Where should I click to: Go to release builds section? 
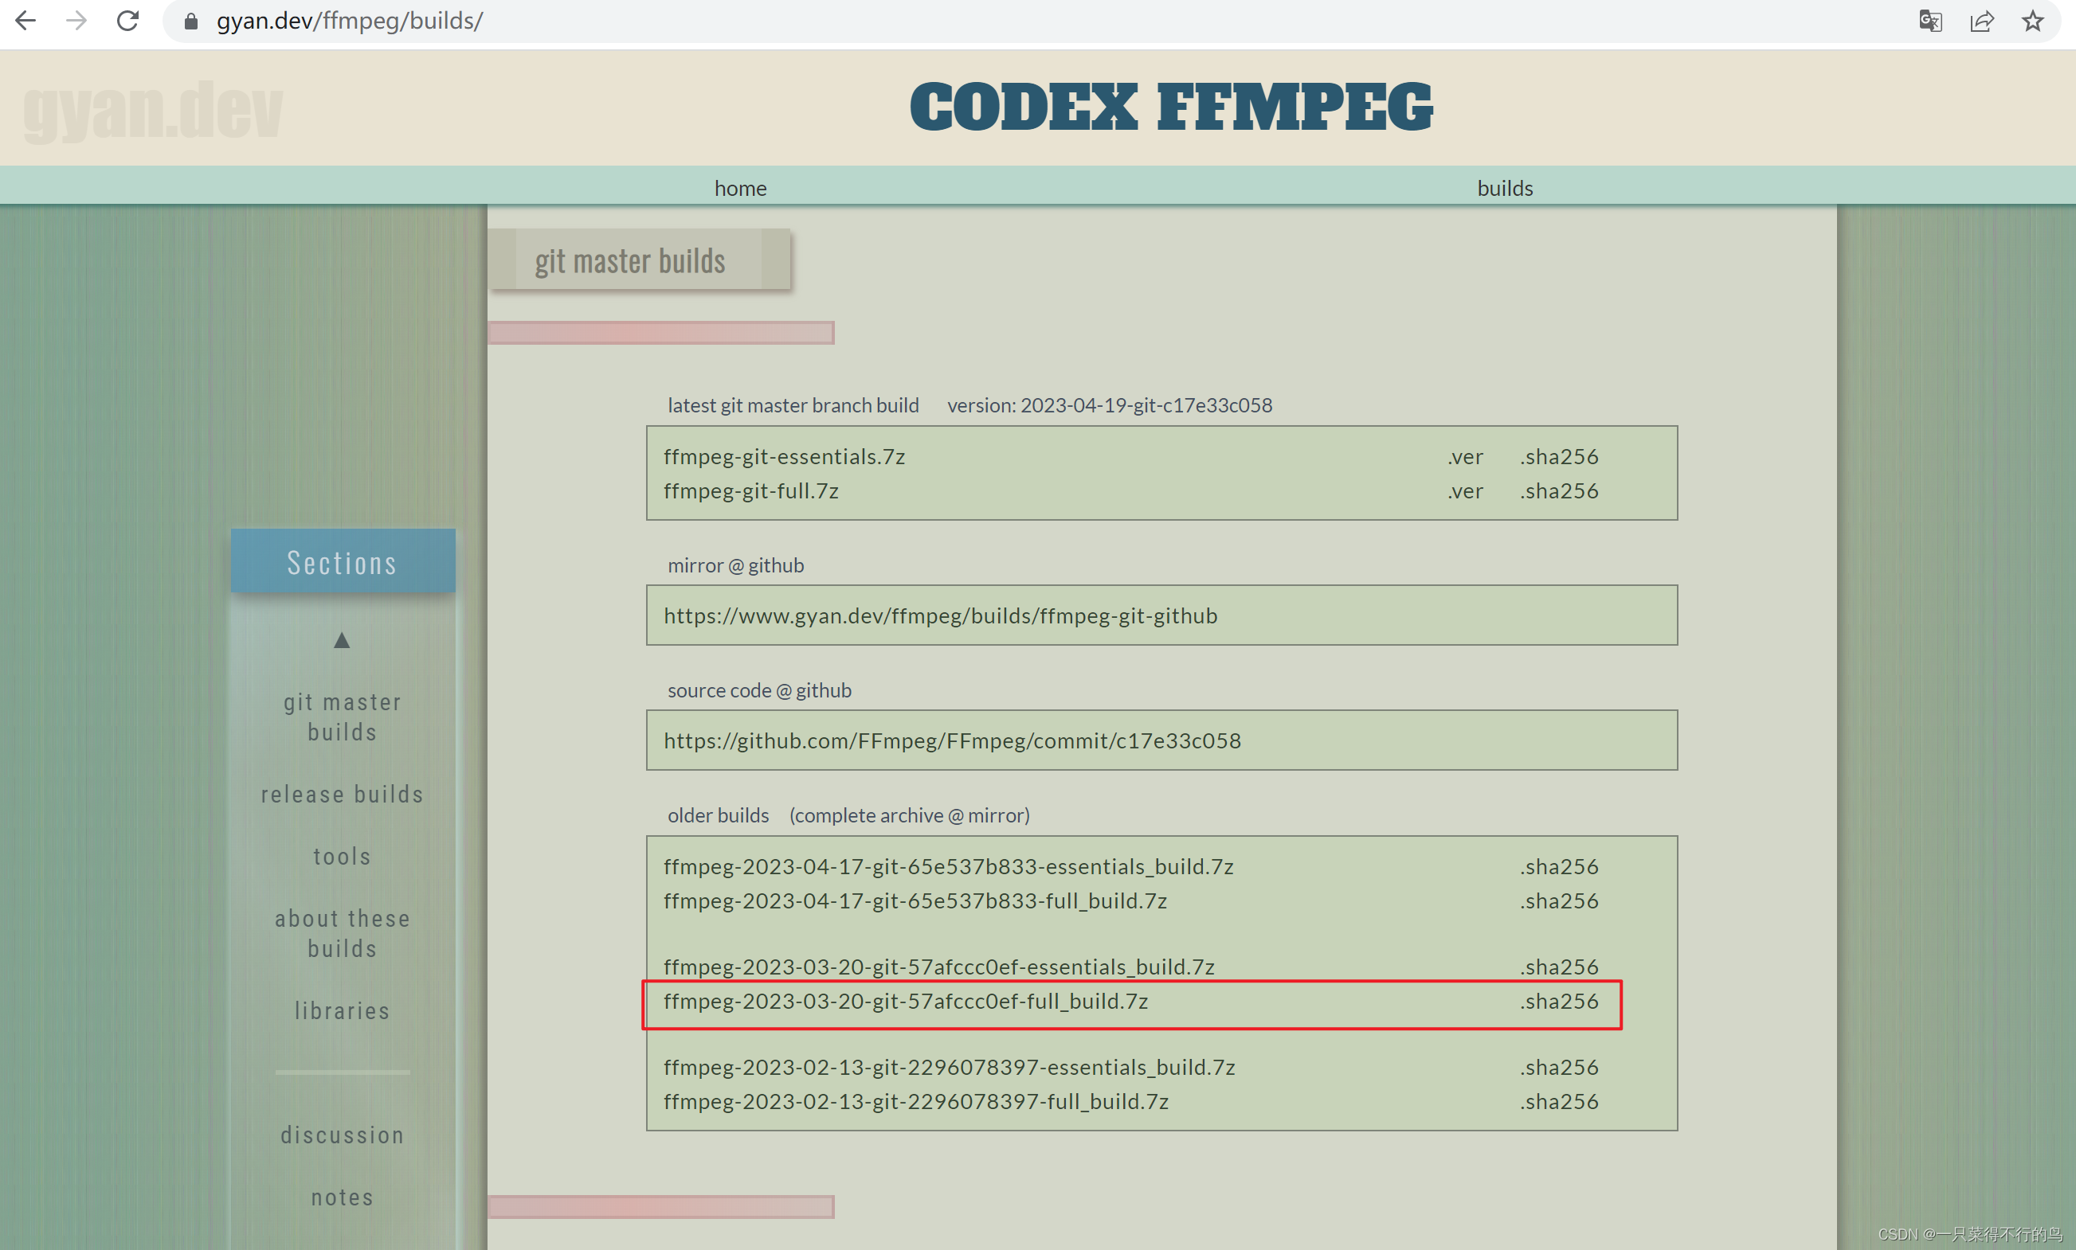point(342,795)
